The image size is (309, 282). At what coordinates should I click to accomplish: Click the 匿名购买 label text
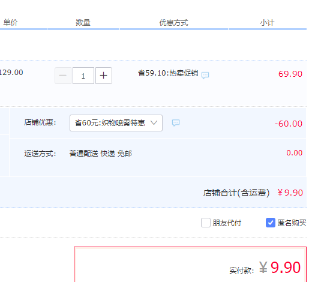292,223
